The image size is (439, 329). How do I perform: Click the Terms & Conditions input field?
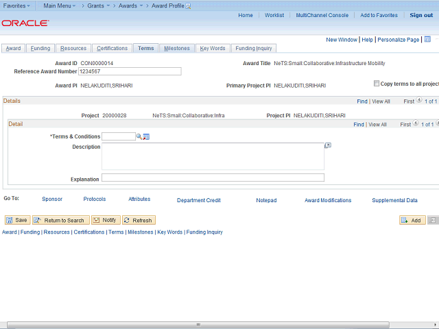119,136
